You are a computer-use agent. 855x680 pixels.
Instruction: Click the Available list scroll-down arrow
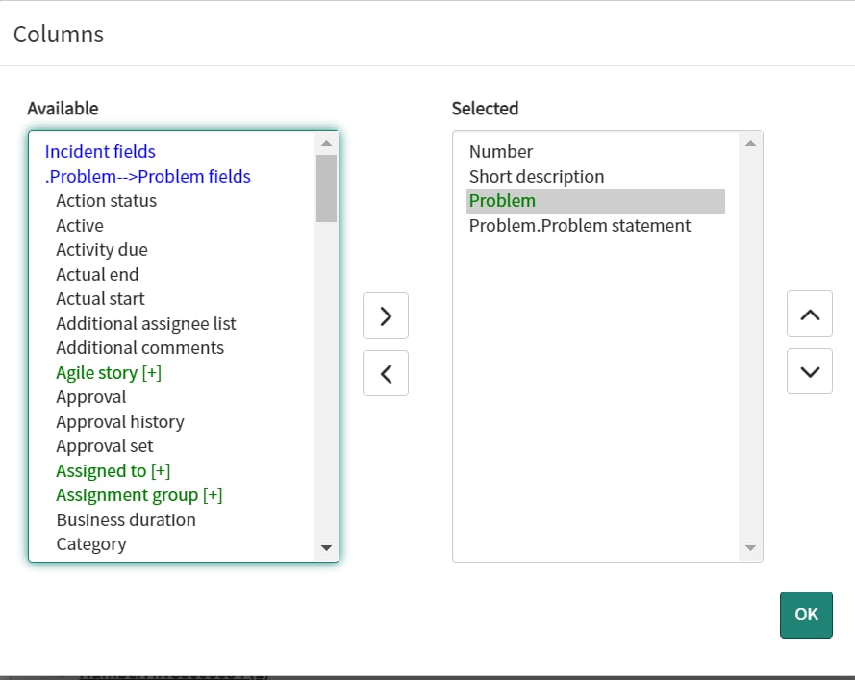click(x=327, y=546)
